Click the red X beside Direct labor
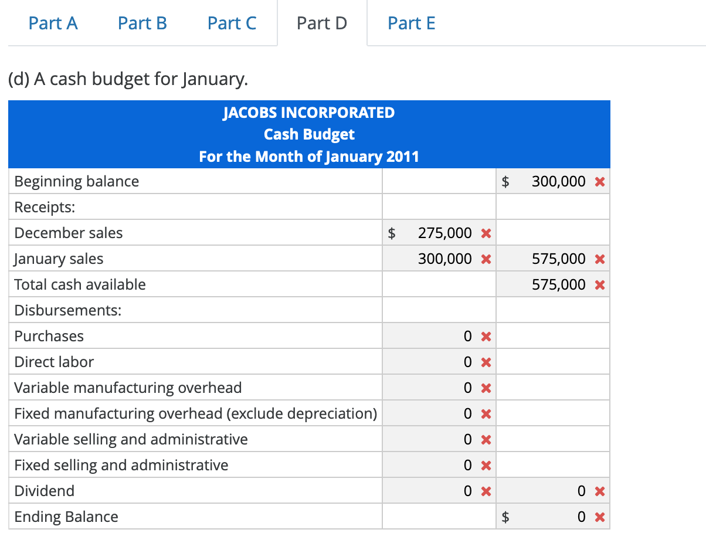 [486, 361]
